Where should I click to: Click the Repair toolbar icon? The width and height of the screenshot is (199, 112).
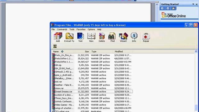pos(146,37)
